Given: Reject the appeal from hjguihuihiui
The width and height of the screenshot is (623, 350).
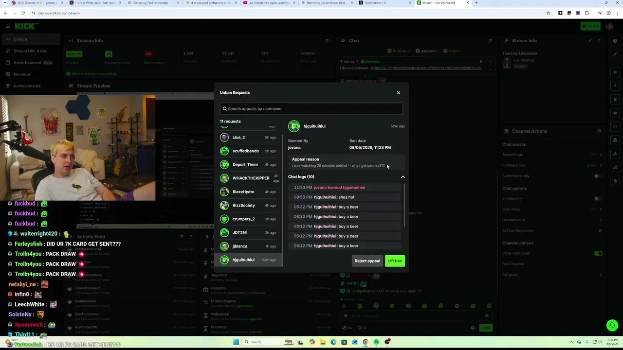Looking at the screenshot, I should 367,261.
